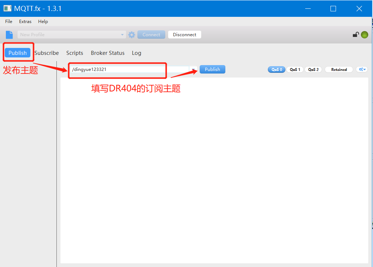
Task: Open the Extras menu
Action: click(x=25, y=22)
